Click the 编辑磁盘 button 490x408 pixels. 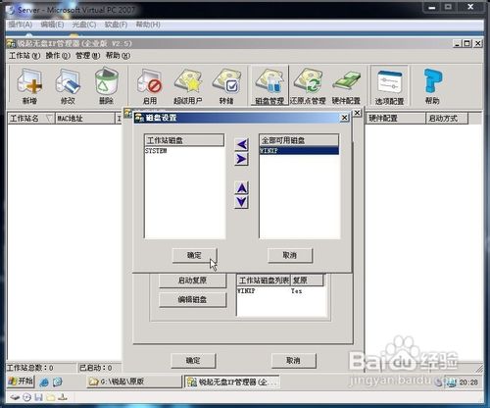pyautogui.click(x=192, y=300)
